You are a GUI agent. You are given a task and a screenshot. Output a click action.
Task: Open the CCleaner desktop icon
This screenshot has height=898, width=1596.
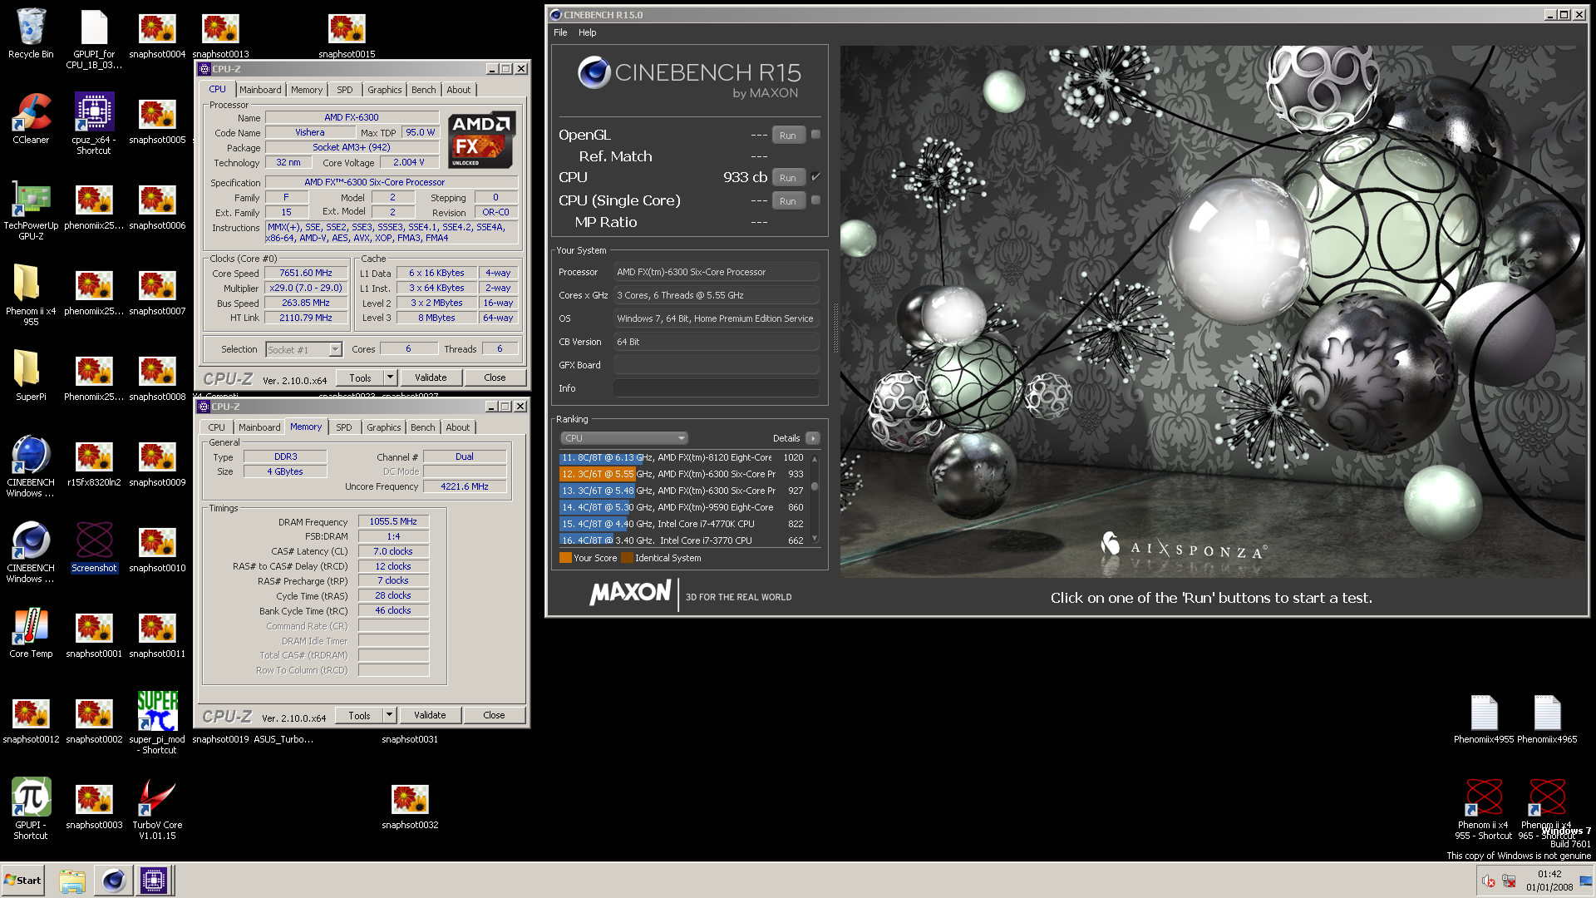pyautogui.click(x=31, y=118)
